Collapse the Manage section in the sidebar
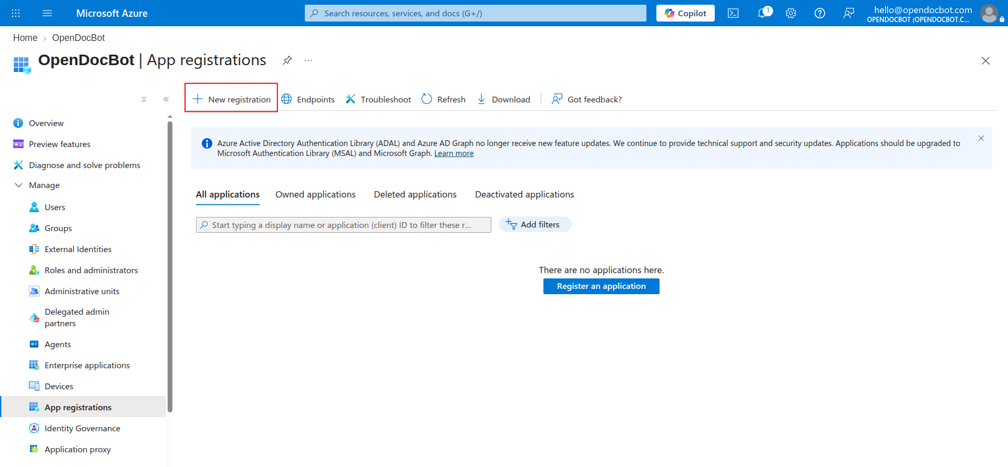Viewport: 1008px width, 467px height. click(37, 185)
